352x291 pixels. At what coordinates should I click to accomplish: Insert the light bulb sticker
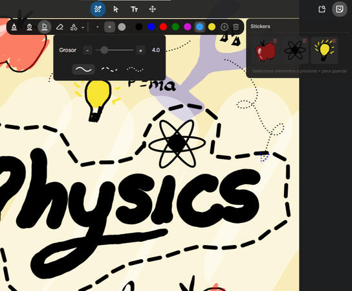pyautogui.click(x=324, y=51)
